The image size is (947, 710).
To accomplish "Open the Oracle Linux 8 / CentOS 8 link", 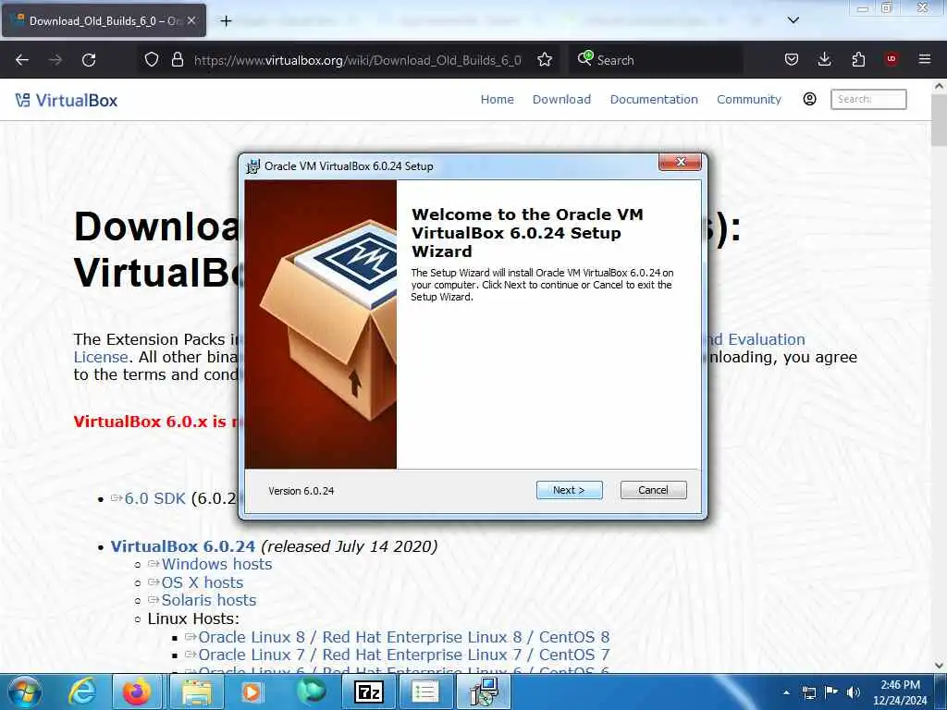I will (403, 637).
